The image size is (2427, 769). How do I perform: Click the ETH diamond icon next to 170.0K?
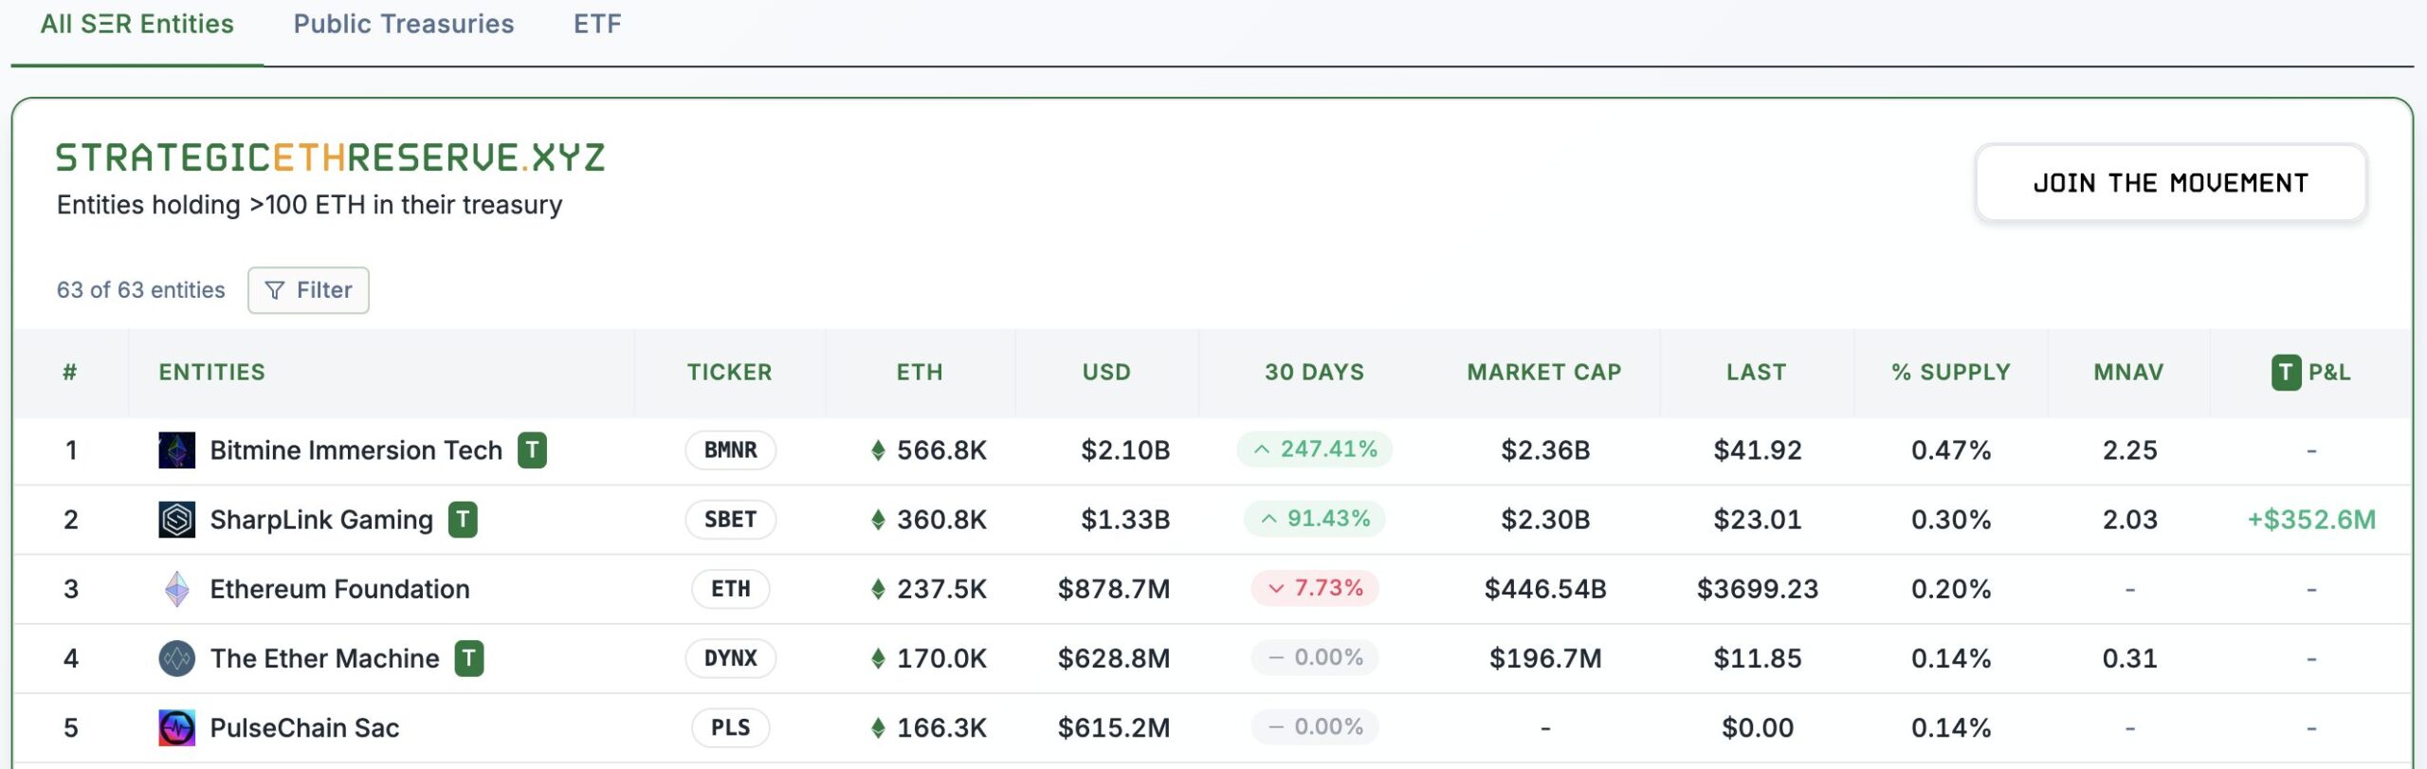click(x=878, y=658)
